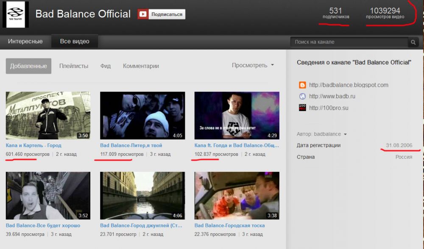Click the country value Россия
The image size is (424, 249).
click(404, 157)
